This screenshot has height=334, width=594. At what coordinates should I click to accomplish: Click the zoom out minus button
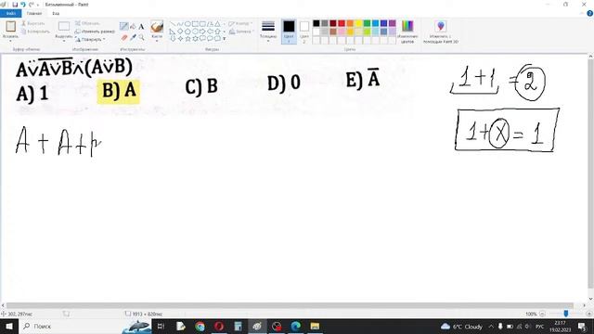tap(542, 314)
